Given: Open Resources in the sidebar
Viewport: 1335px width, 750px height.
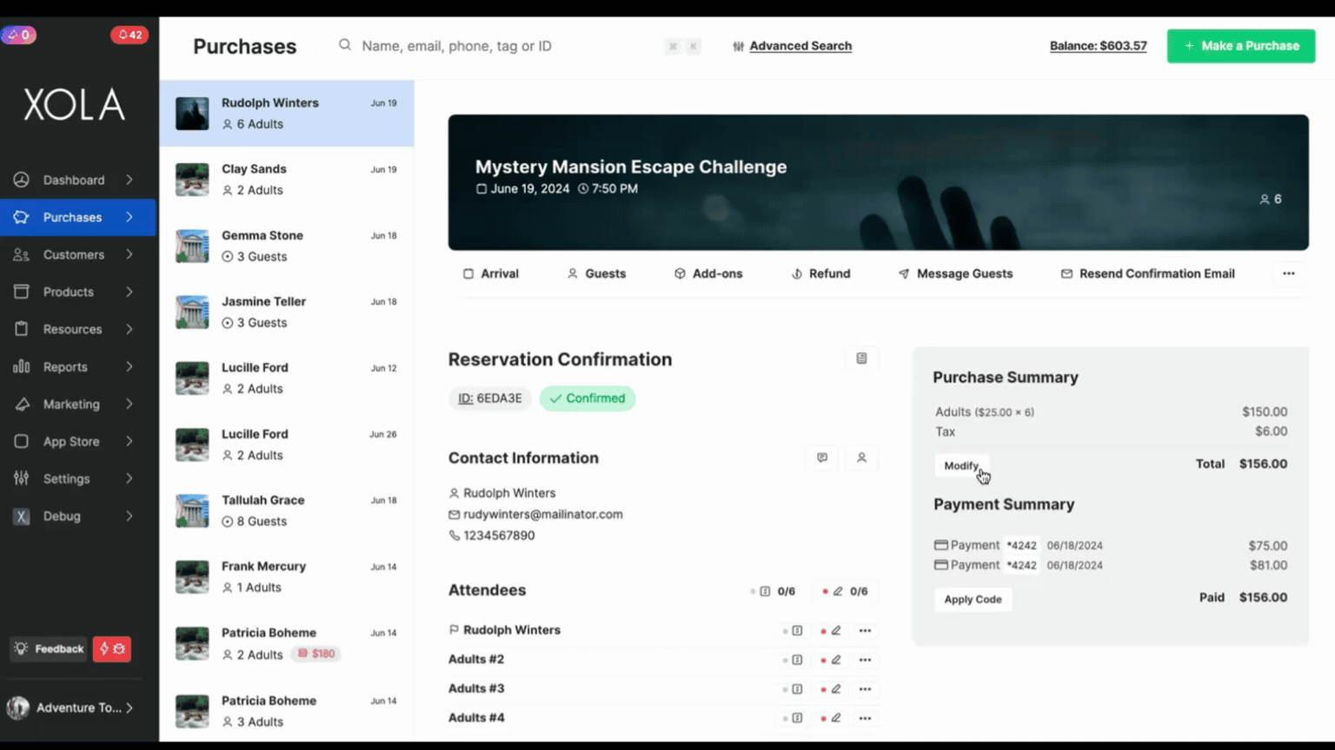Looking at the screenshot, I should click(74, 329).
